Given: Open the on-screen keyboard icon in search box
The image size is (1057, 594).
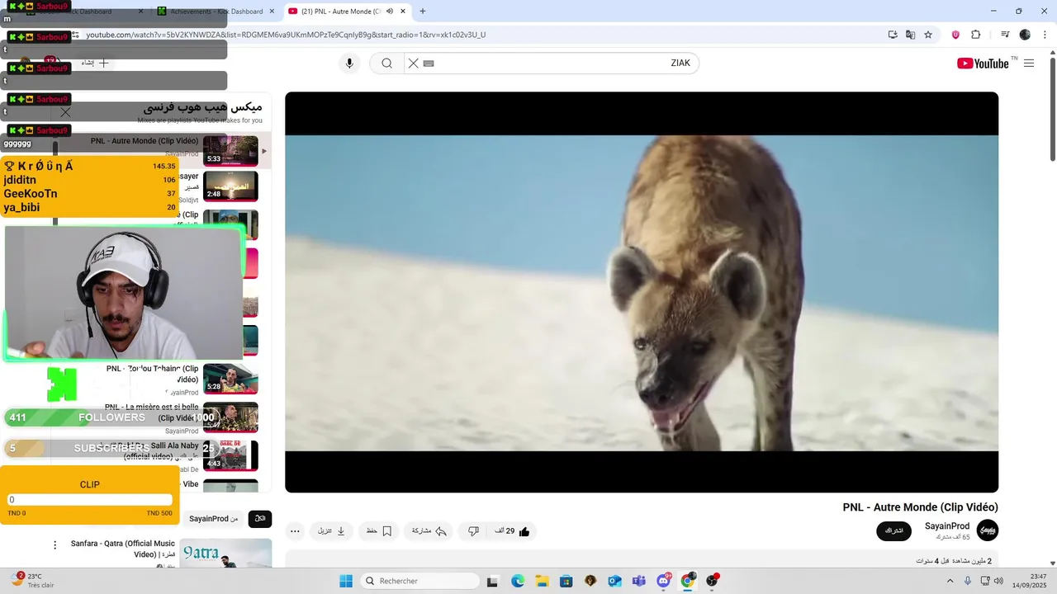Looking at the screenshot, I should point(429,64).
